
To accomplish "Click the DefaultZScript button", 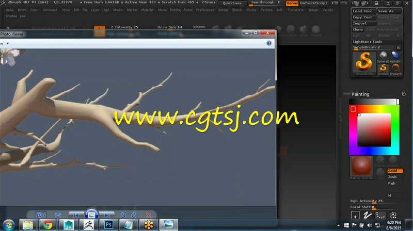I will pos(313,3).
